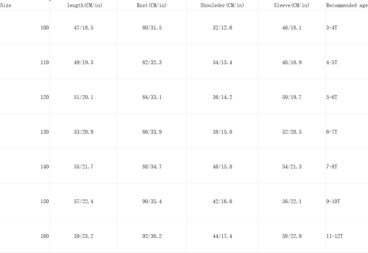Select the size 150 cell
This screenshot has height=253, width=368.
[45, 201]
